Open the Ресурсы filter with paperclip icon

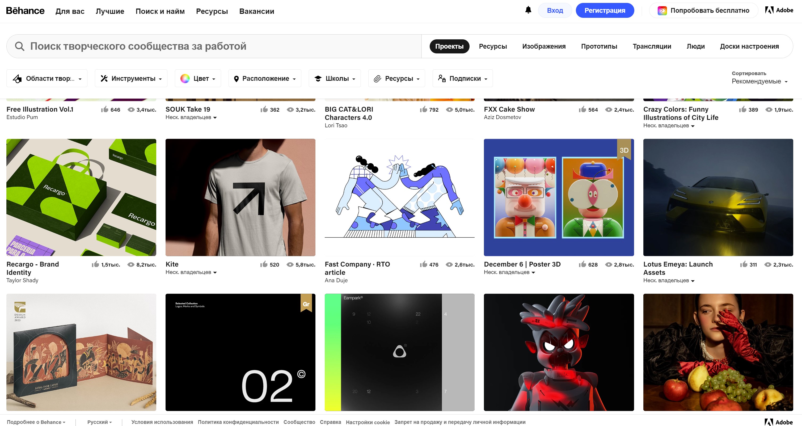[x=396, y=78]
